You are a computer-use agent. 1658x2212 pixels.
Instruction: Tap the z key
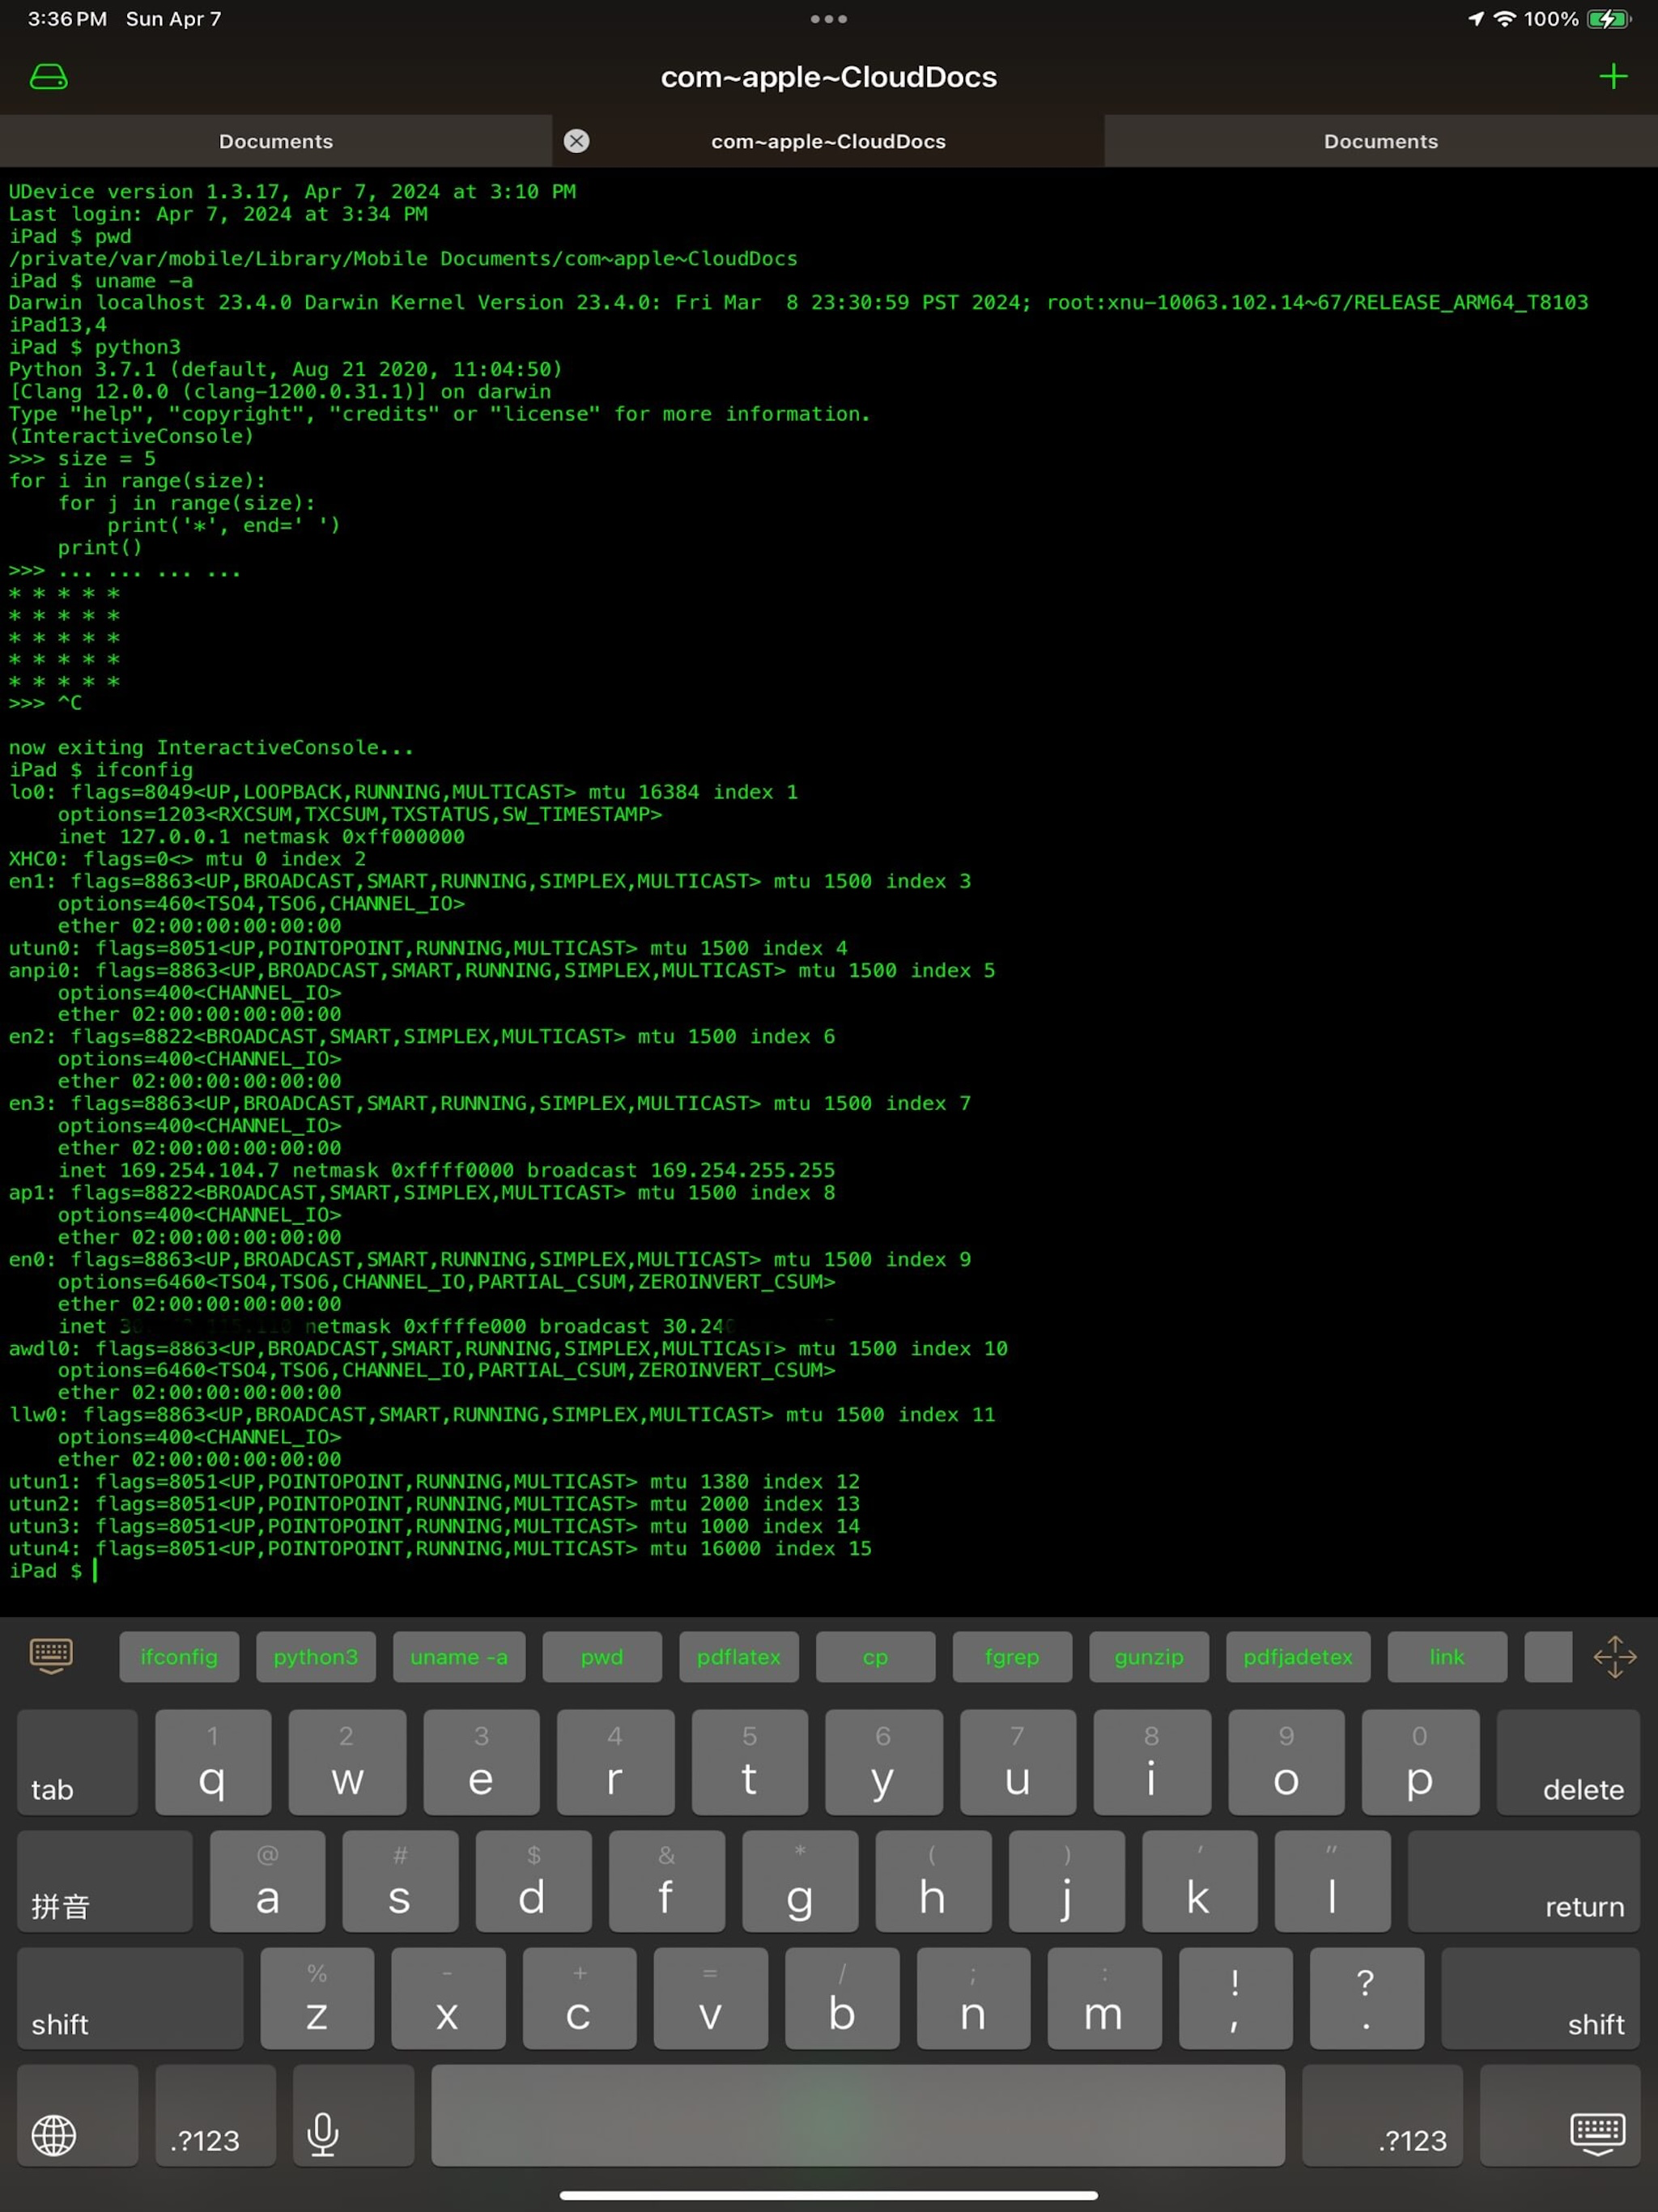point(317,1998)
